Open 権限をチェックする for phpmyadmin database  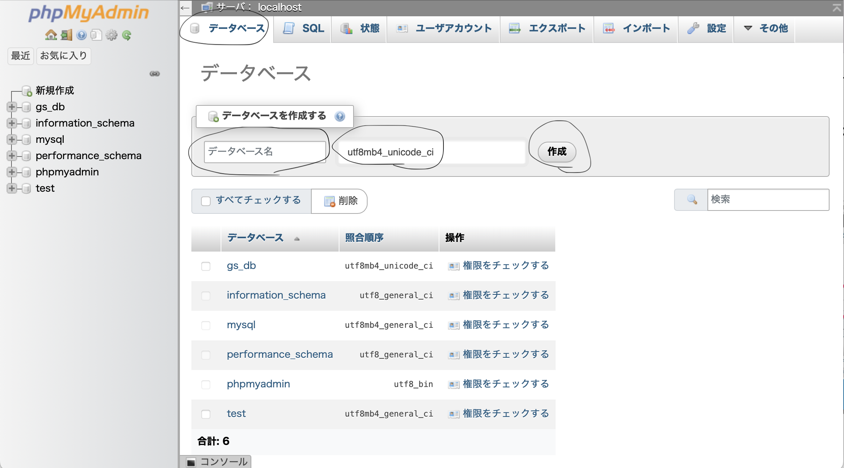[506, 384]
